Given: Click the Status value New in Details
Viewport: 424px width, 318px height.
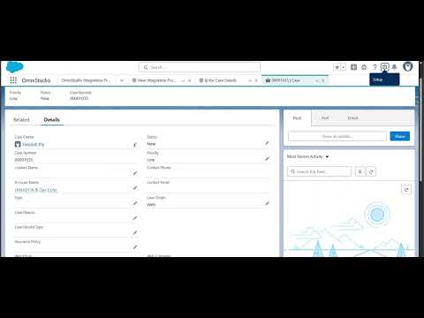Looking at the screenshot, I should [151, 144].
